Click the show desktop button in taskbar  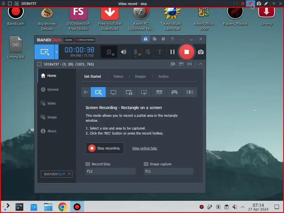(277, 207)
